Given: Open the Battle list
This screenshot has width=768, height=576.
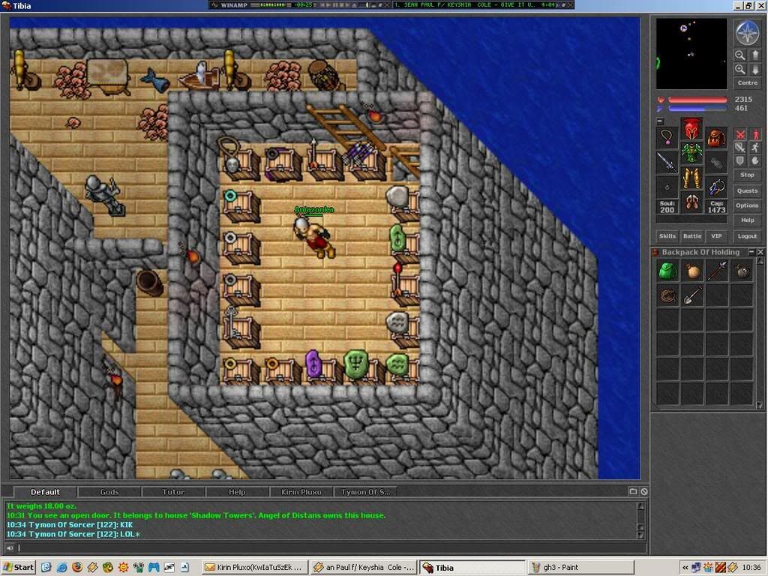Looking at the screenshot, I should click(692, 236).
